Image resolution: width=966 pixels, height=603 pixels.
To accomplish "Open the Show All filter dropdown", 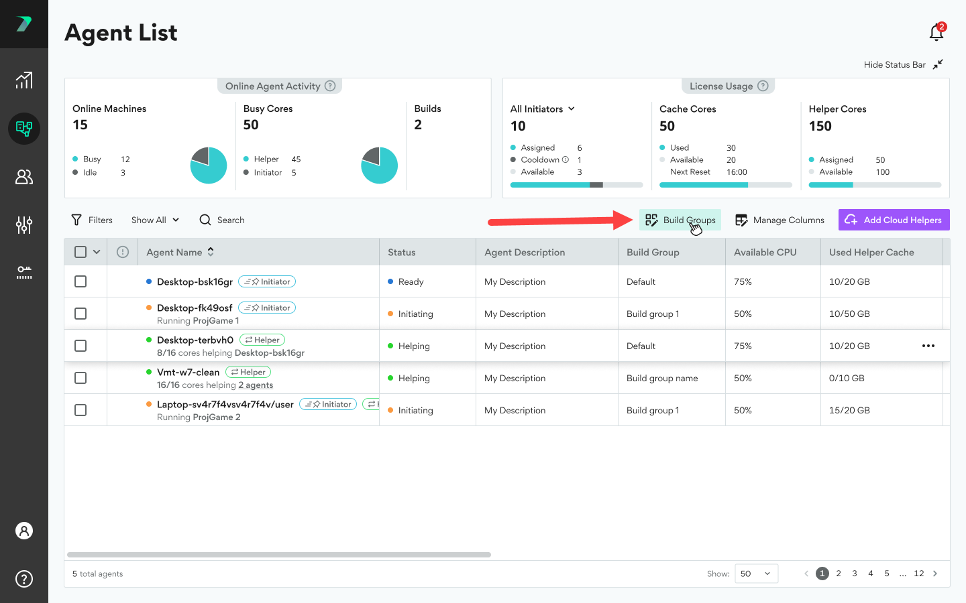I will 155,220.
